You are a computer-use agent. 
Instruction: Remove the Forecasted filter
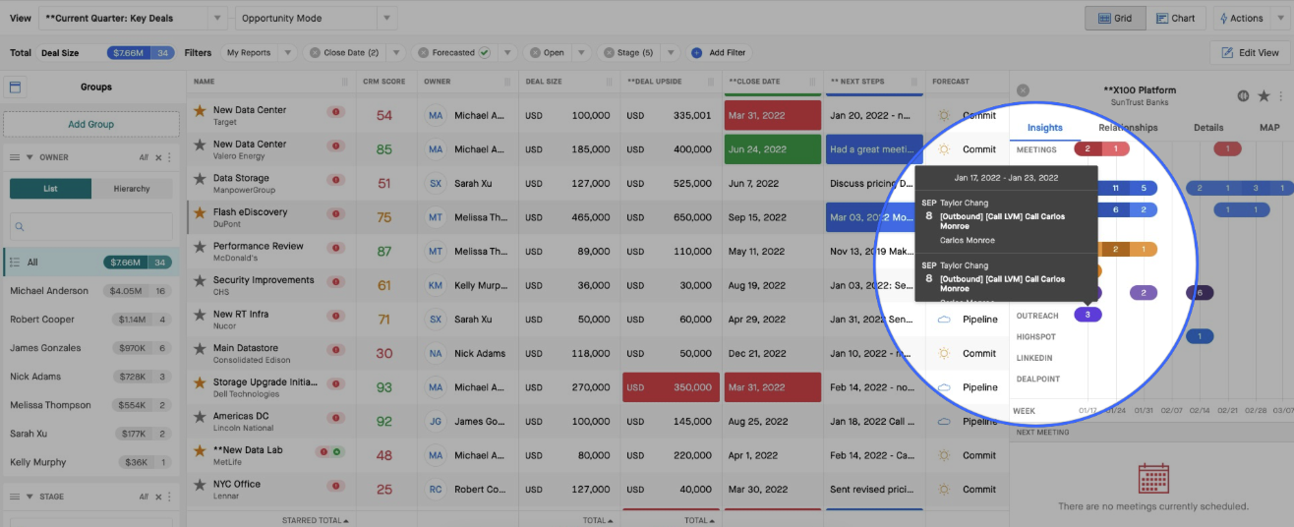(x=424, y=53)
